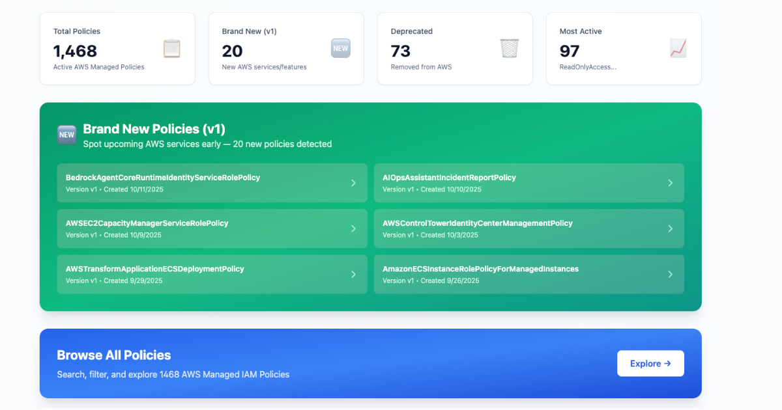Click the trash can icon in Deprecated card
Viewport: 782px width, 410px height.
point(509,48)
